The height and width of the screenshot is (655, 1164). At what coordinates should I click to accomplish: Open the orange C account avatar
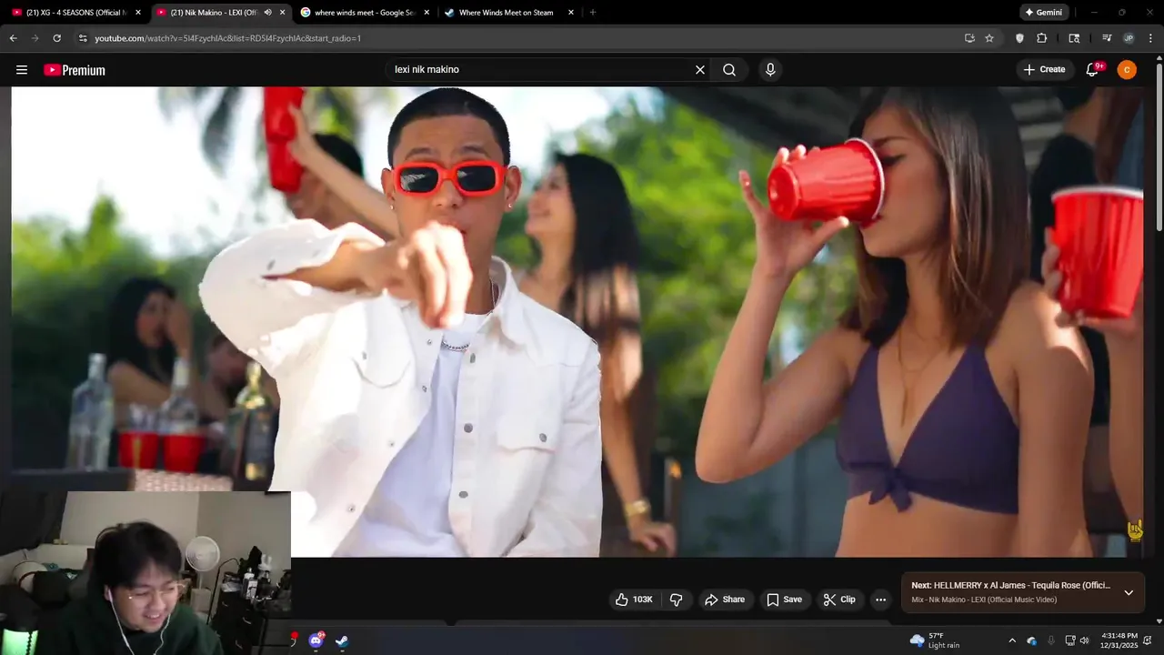click(1127, 70)
